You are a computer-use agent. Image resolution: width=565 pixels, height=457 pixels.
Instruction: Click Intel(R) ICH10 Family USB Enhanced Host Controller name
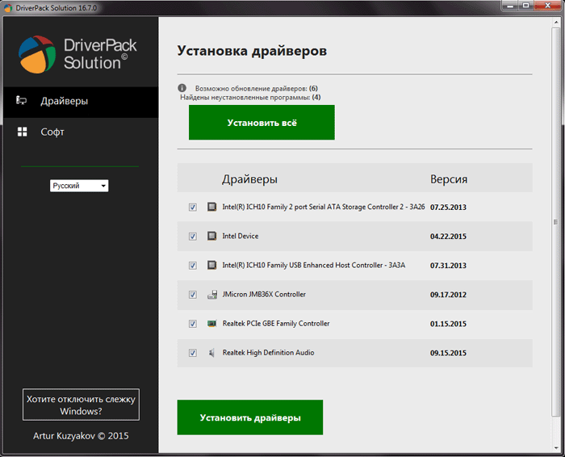tap(314, 266)
